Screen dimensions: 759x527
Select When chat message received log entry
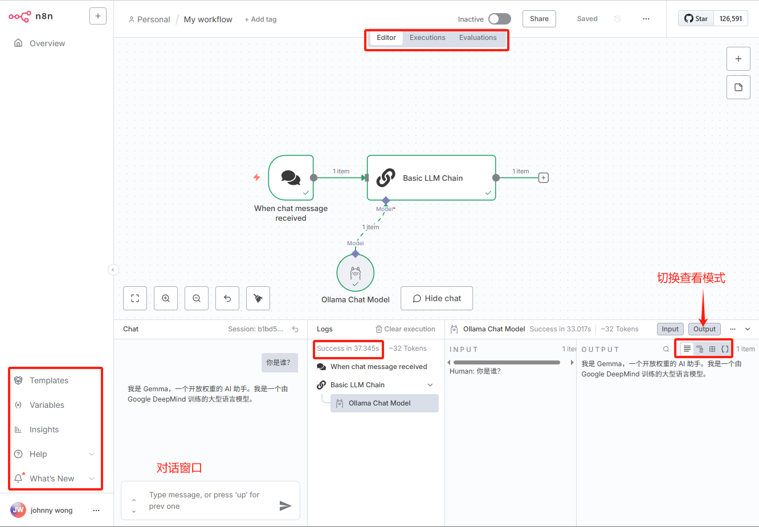376,367
